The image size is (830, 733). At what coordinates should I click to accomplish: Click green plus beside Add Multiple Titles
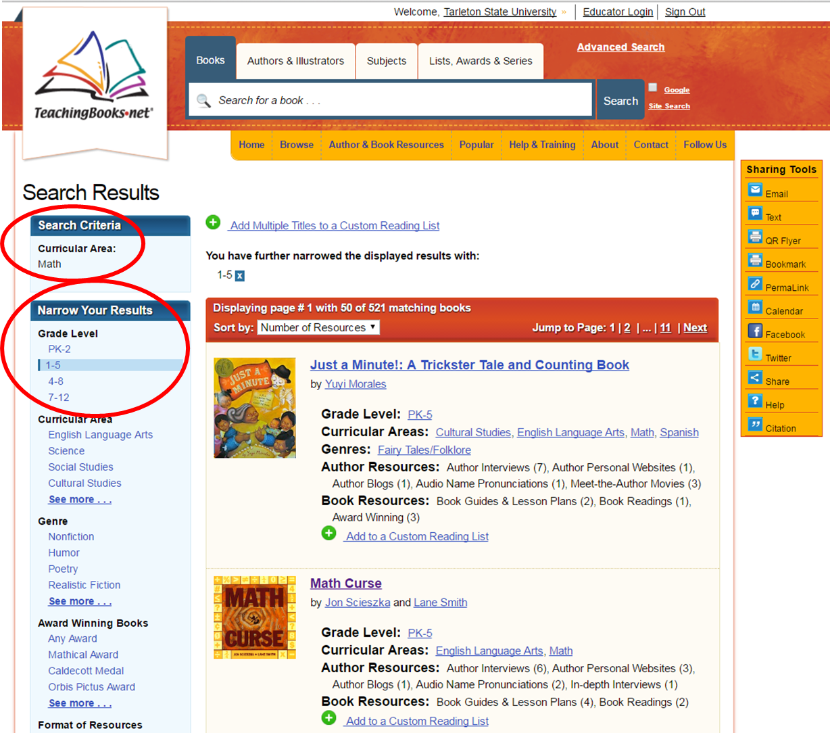pos(213,222)
